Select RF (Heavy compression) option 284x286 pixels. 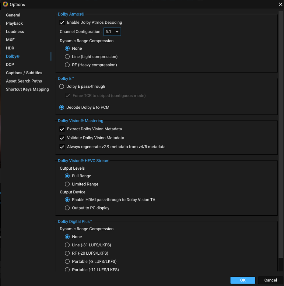(67, 65)
